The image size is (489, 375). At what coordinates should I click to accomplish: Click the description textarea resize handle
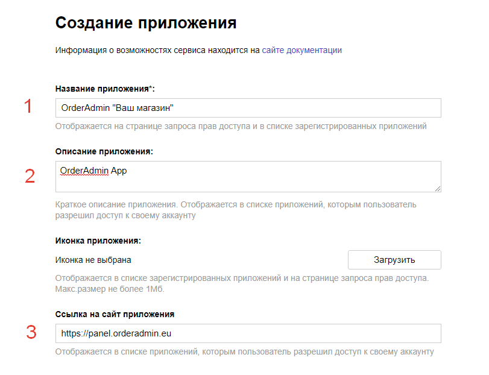438,189
